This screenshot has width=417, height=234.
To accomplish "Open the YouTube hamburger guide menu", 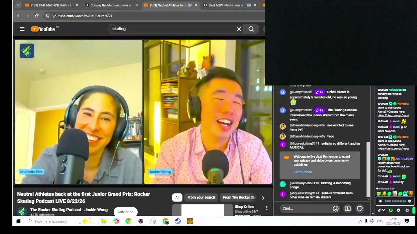I will pos(22,29).
